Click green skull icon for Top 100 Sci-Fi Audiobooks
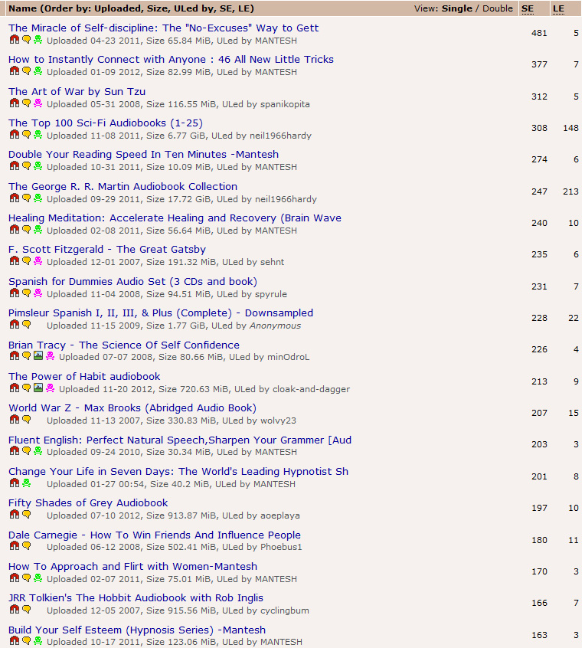The height and width of the screenshot is (648, 585). (38, 134)
